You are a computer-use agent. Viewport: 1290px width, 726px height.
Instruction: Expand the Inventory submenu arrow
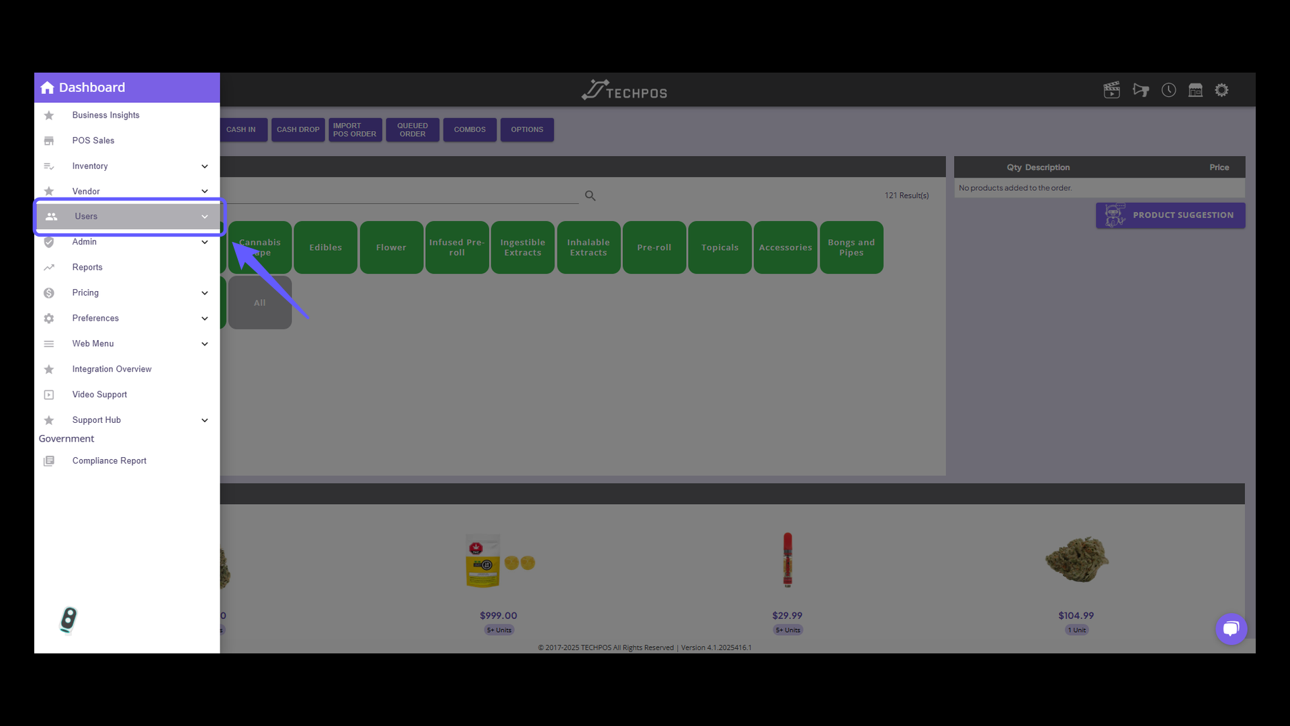tap(204, 167)
